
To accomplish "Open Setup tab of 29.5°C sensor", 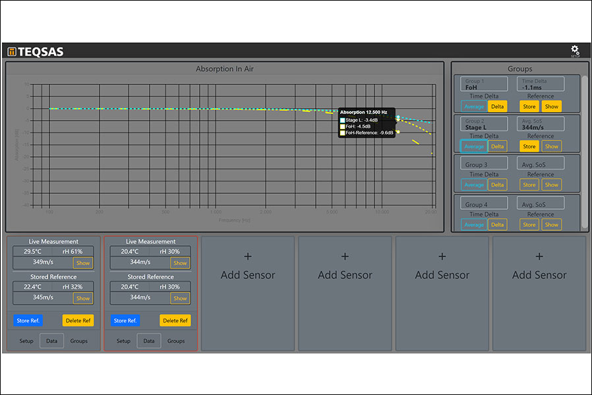I will 26,341.
